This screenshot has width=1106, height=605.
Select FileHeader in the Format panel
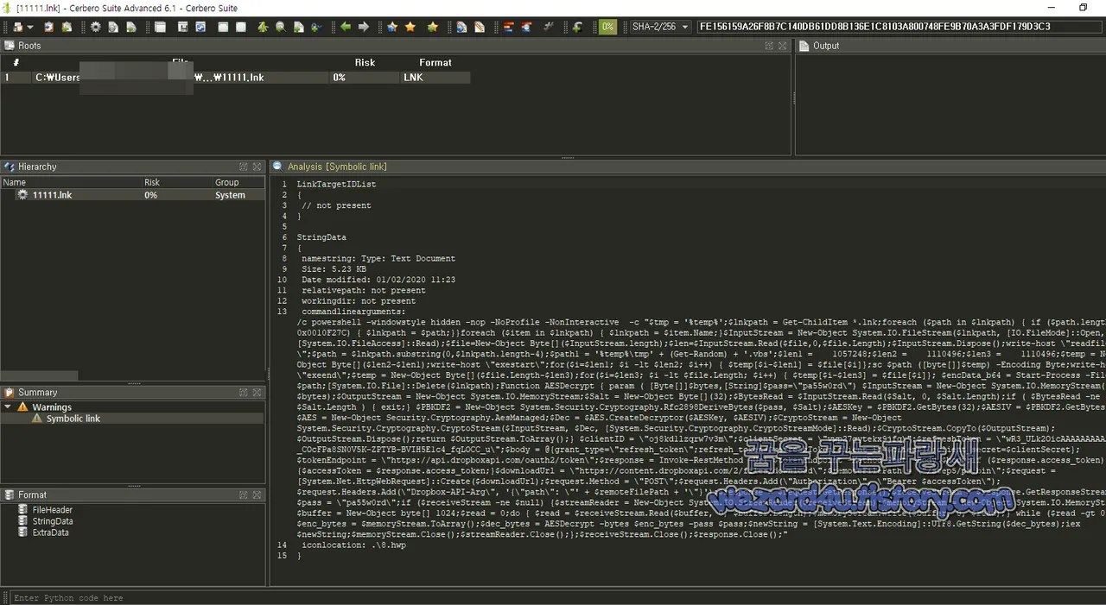pos(53,510)
